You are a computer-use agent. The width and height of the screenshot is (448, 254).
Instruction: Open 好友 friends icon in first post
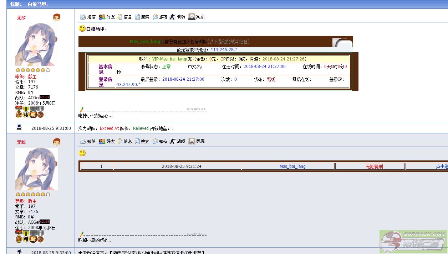click(102, 17)
